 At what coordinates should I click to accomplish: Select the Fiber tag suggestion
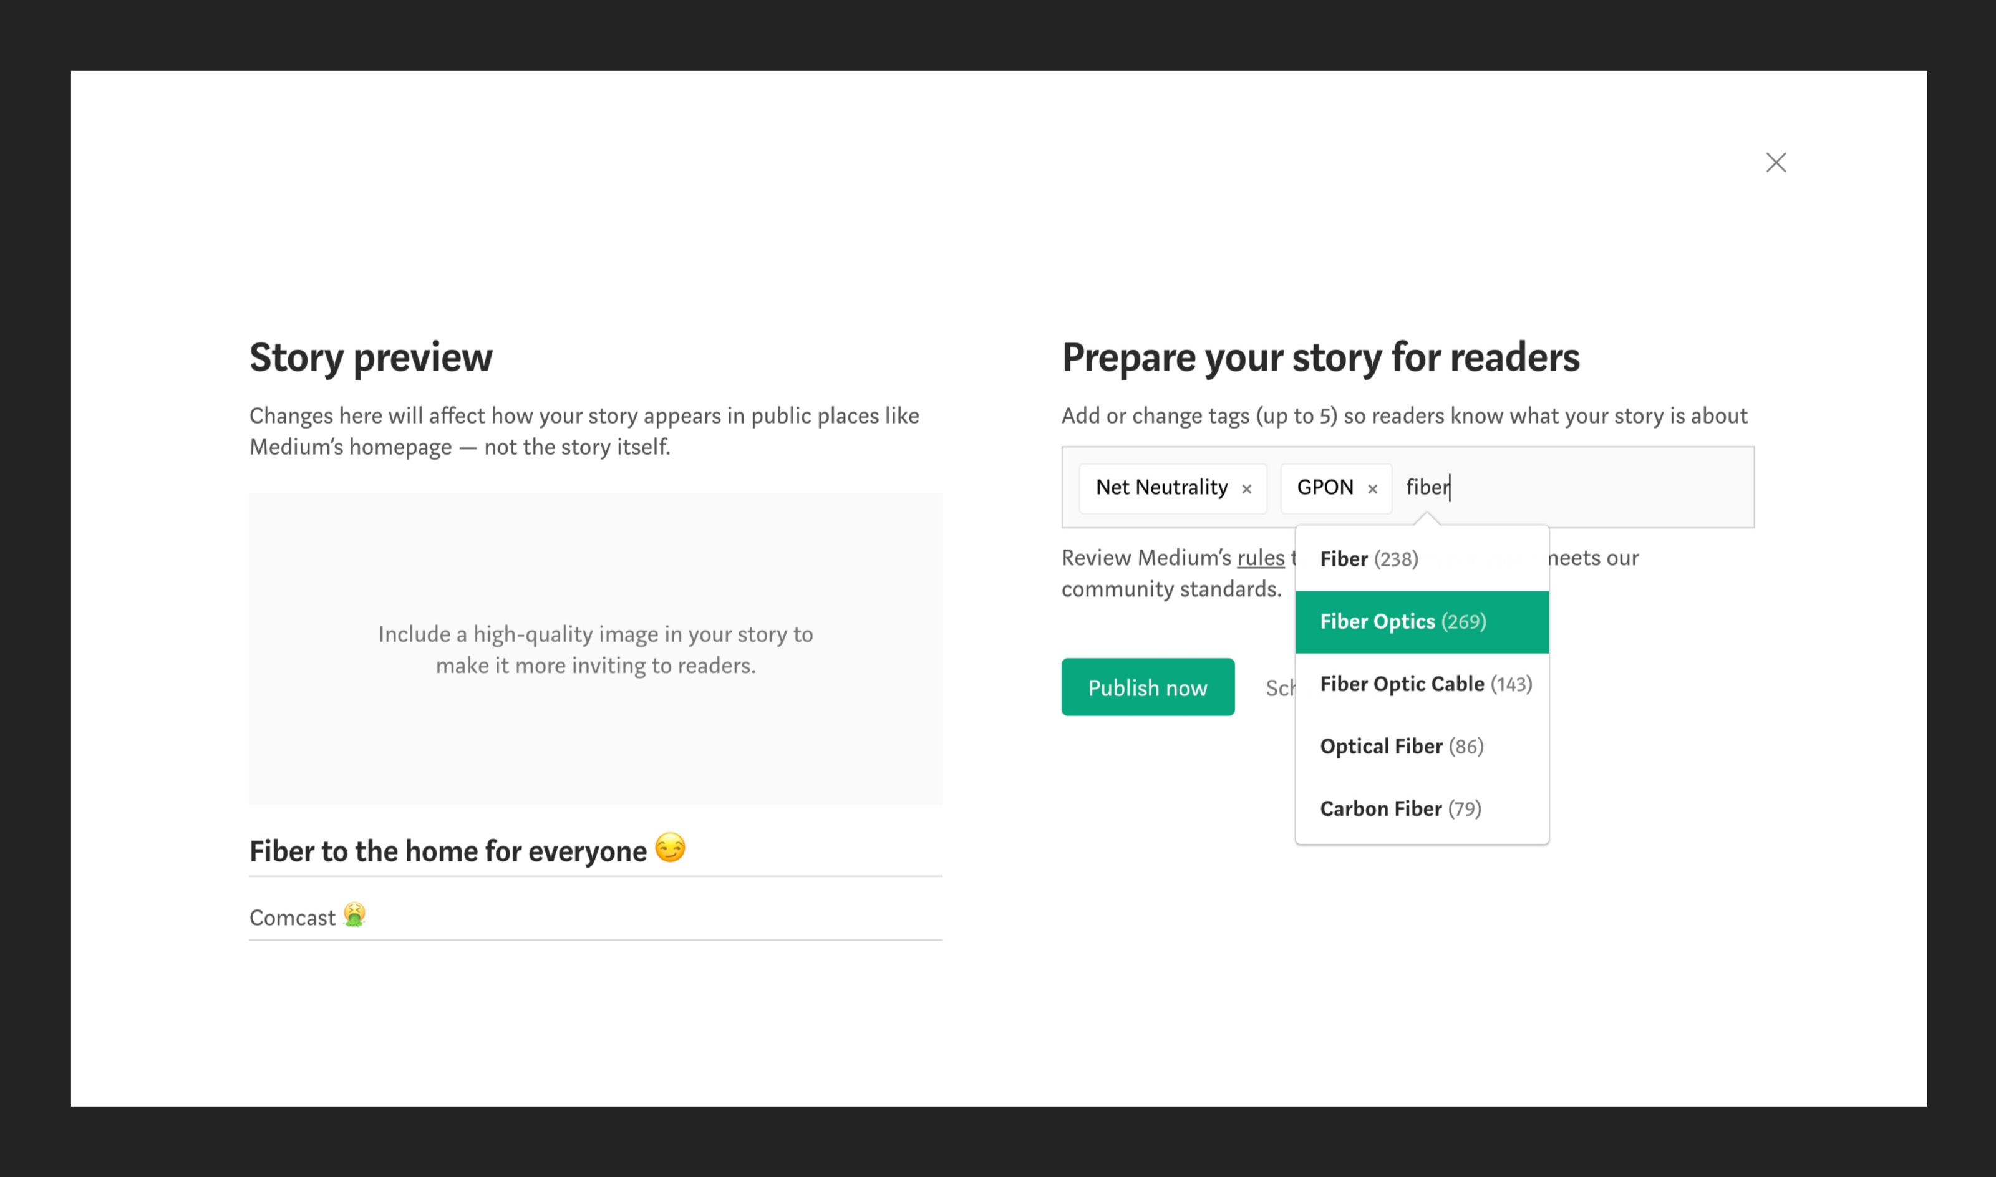click(x=1369, y=559)
